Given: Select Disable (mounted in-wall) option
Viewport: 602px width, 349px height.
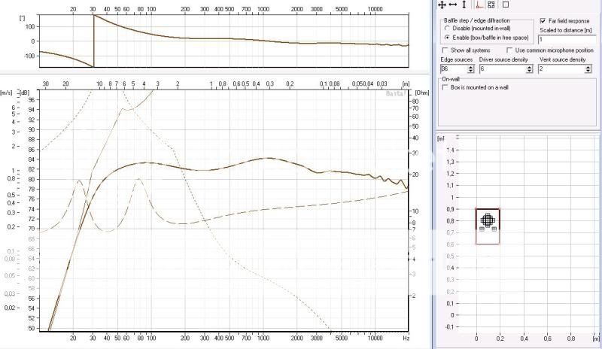Looking at the screenshot, I should pyautogui.click(x=448, y=29).
